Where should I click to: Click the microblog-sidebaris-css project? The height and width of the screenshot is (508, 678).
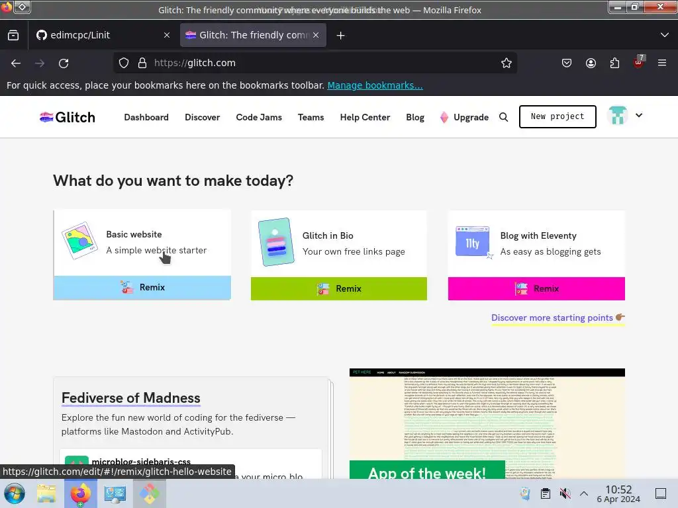pos(141,462)
